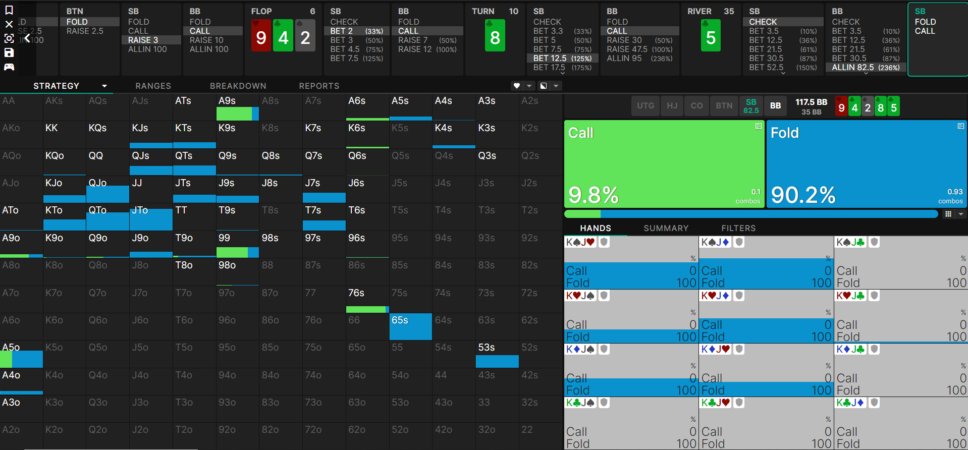Open the notes icon on the Call panel
Viewport: 968px width, 450px height.
[758, 126]
